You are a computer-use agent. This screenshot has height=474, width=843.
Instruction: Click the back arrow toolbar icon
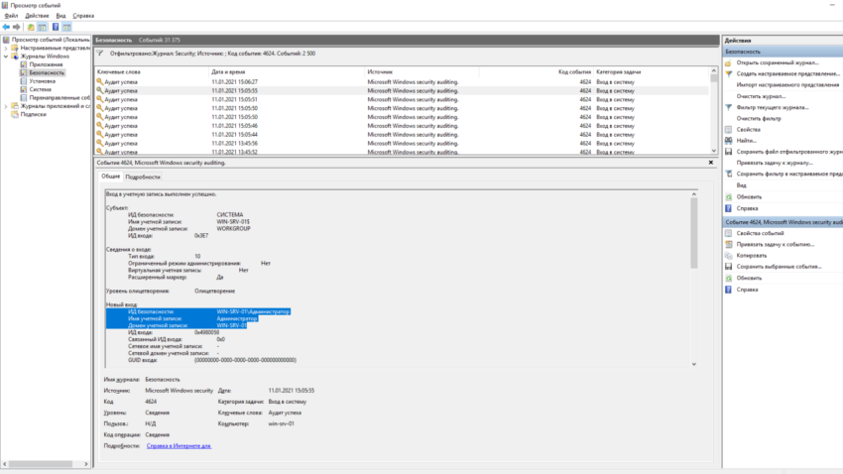pos(6,27)
